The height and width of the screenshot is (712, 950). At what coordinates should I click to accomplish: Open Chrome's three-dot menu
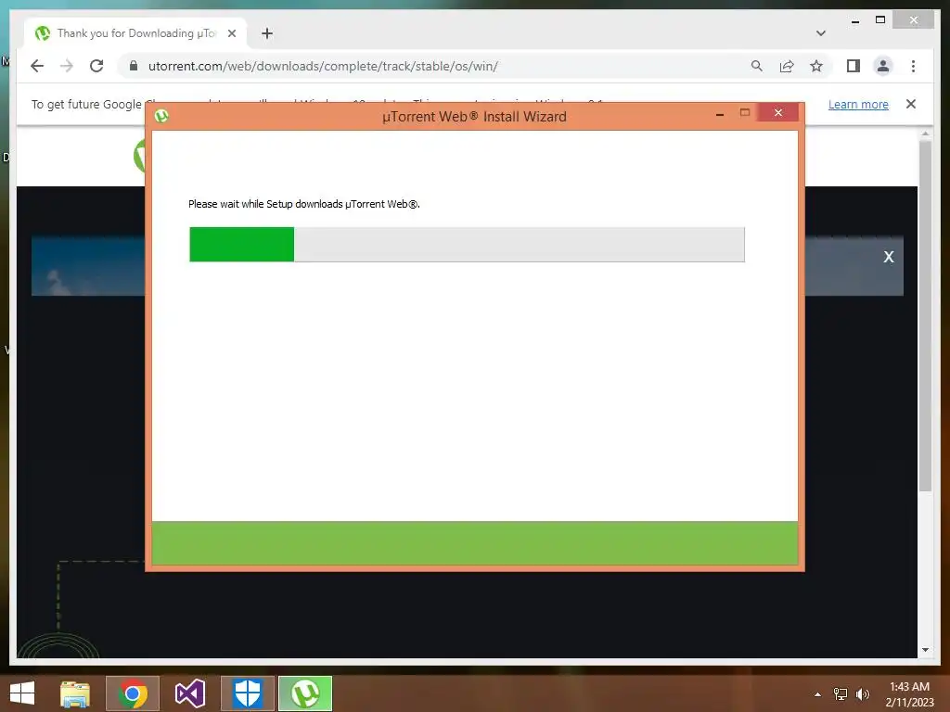(x=913, y=66)
